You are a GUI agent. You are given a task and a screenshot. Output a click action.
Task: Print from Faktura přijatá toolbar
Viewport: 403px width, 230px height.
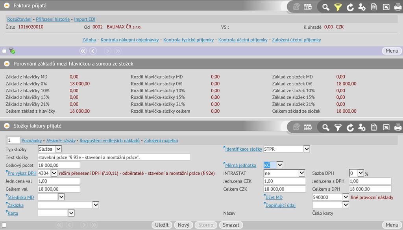pyautogui.click(x=398, y=7)
